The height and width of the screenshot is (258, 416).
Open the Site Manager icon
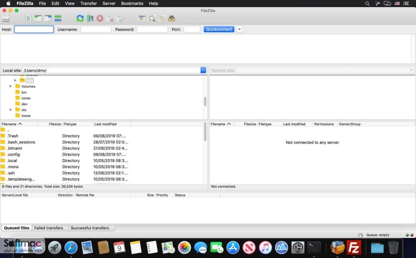coord(6,18)
